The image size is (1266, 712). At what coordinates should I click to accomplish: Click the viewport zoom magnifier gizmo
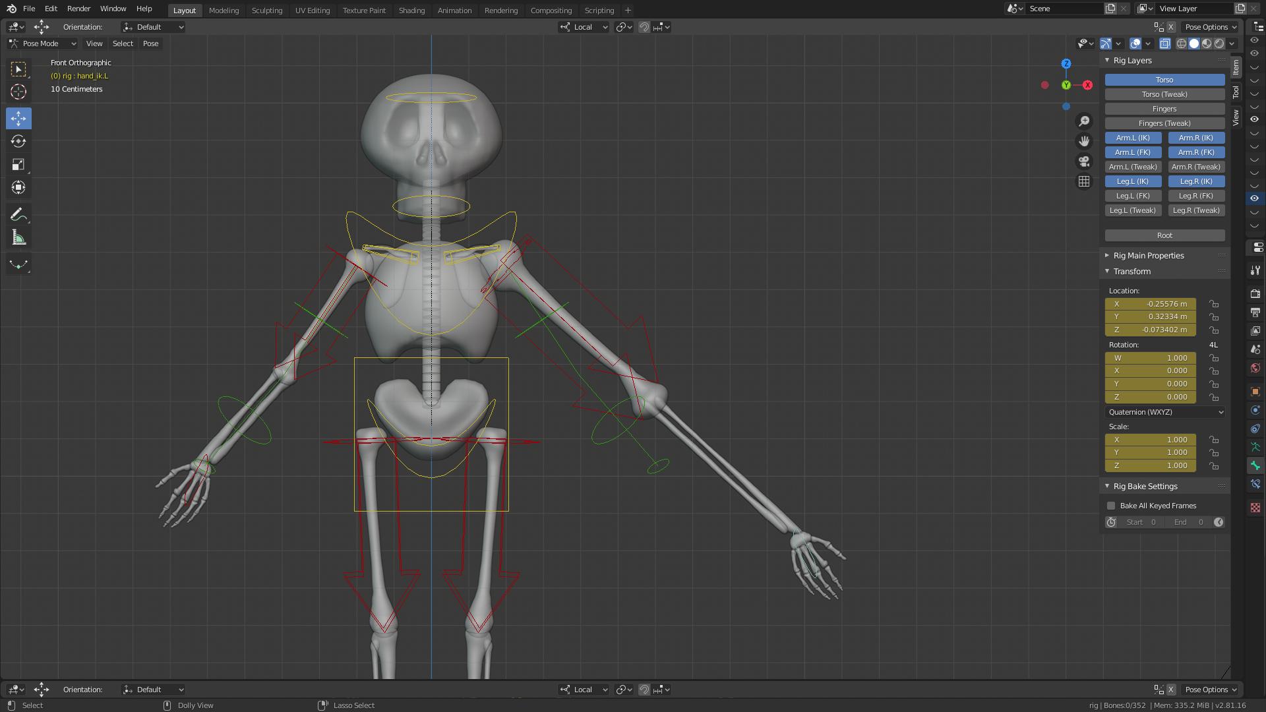click(x=1084, y=121)
